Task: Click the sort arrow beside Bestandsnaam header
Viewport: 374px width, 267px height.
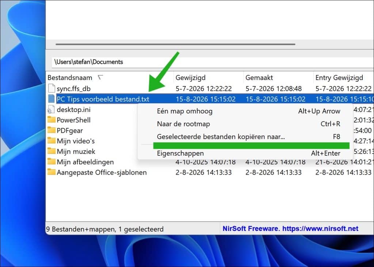Action: point(100,77)
